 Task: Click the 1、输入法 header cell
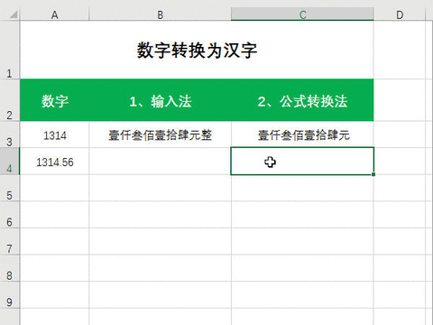161,100
